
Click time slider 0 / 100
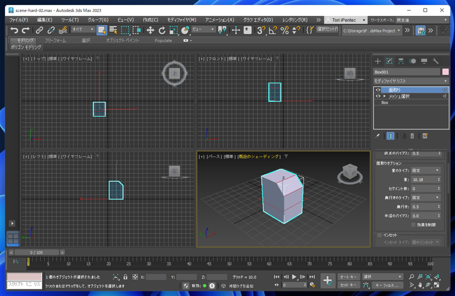point(36,252)
